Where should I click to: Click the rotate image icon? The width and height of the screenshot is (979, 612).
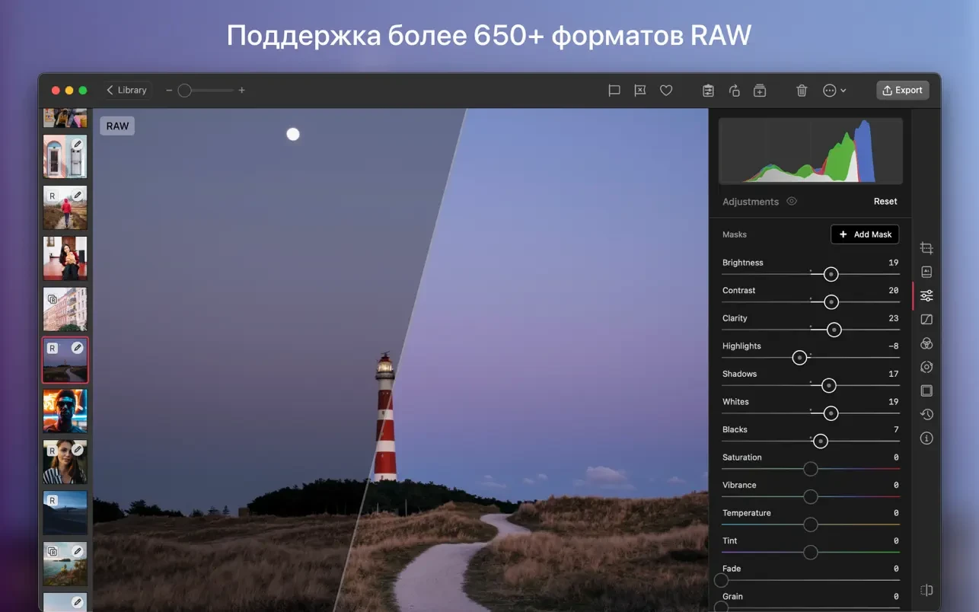pos(734,91)
